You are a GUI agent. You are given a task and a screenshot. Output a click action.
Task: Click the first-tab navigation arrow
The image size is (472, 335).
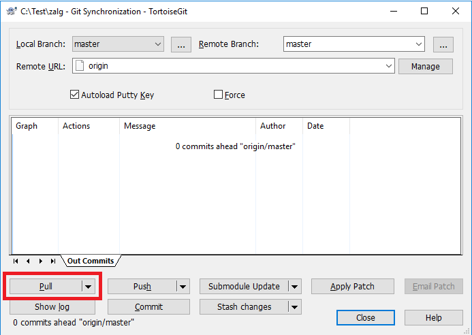click(x=16, y=261)
